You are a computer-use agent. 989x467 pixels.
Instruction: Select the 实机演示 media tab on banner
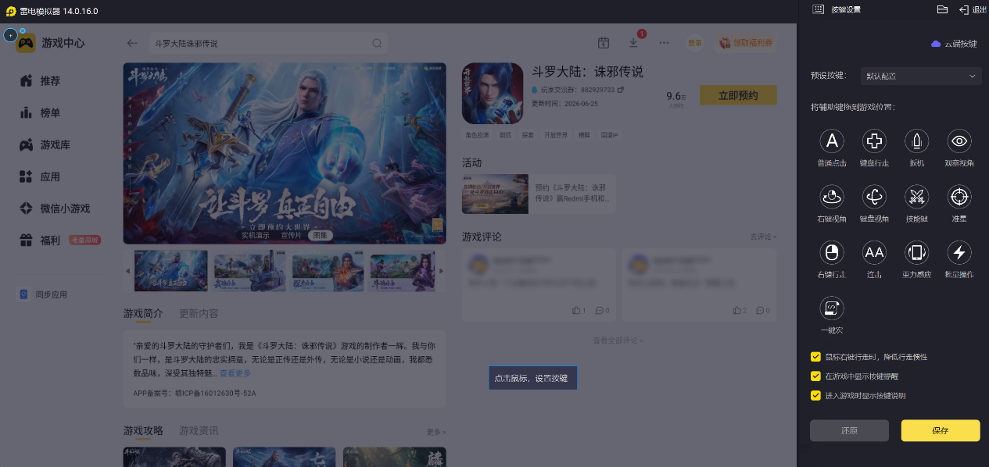point(255,235)
